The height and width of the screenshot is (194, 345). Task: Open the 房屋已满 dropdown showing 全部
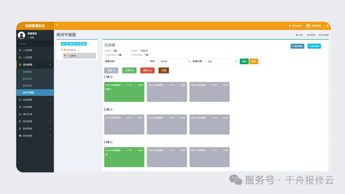click(221, 61)
